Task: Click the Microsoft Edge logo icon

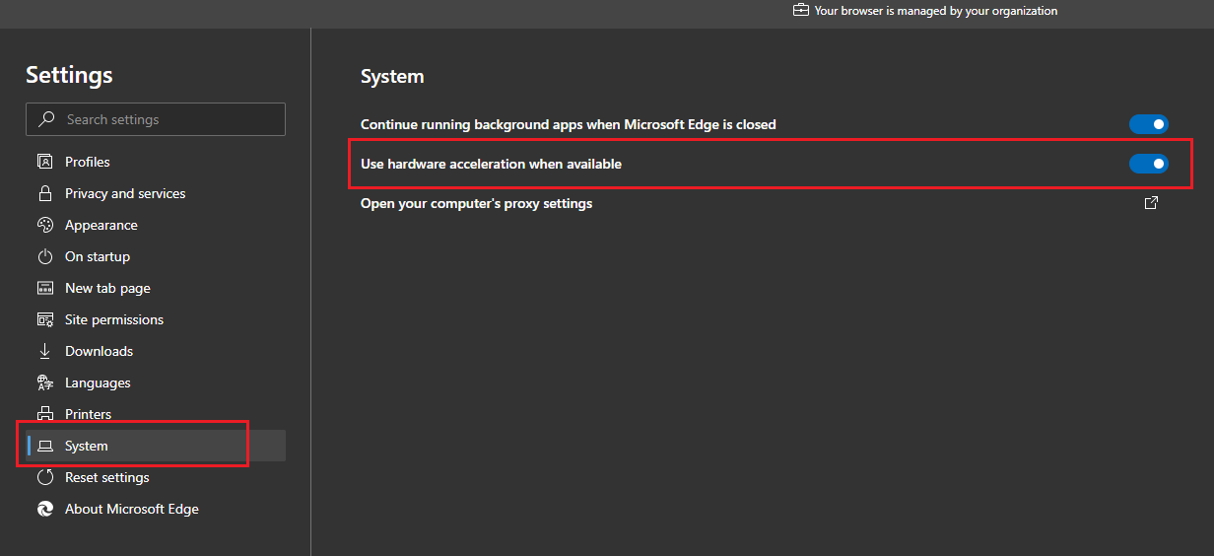Action: [44, 509]
